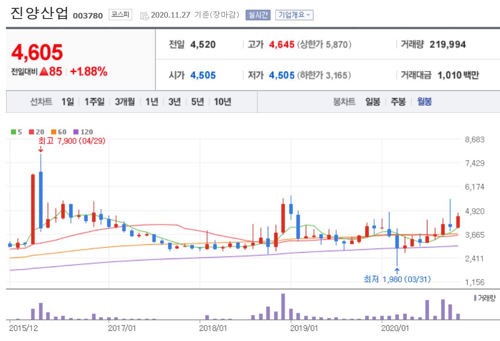Click the 상한가 5,870 text
Viewport: 500px width, 341px height.
pos(324,44)
